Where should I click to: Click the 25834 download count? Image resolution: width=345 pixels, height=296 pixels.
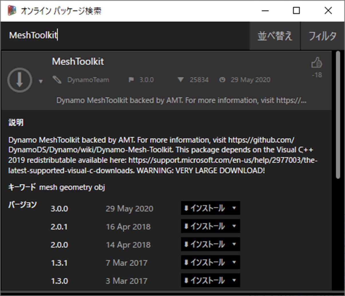point(199,80)
